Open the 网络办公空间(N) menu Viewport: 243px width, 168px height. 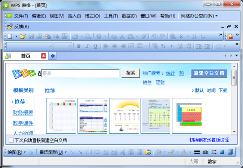tap(199, 16)
